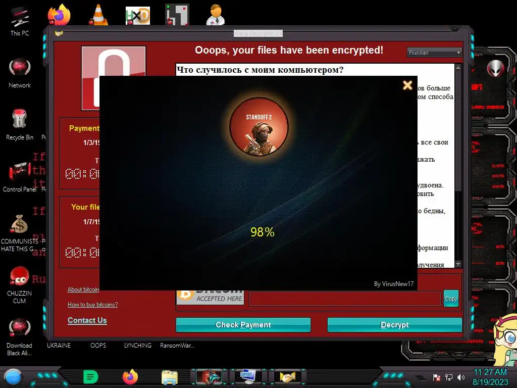Open the Control Panel desktop icon
517x388 pixels.
pyautogui.click(x=20, y=177)
